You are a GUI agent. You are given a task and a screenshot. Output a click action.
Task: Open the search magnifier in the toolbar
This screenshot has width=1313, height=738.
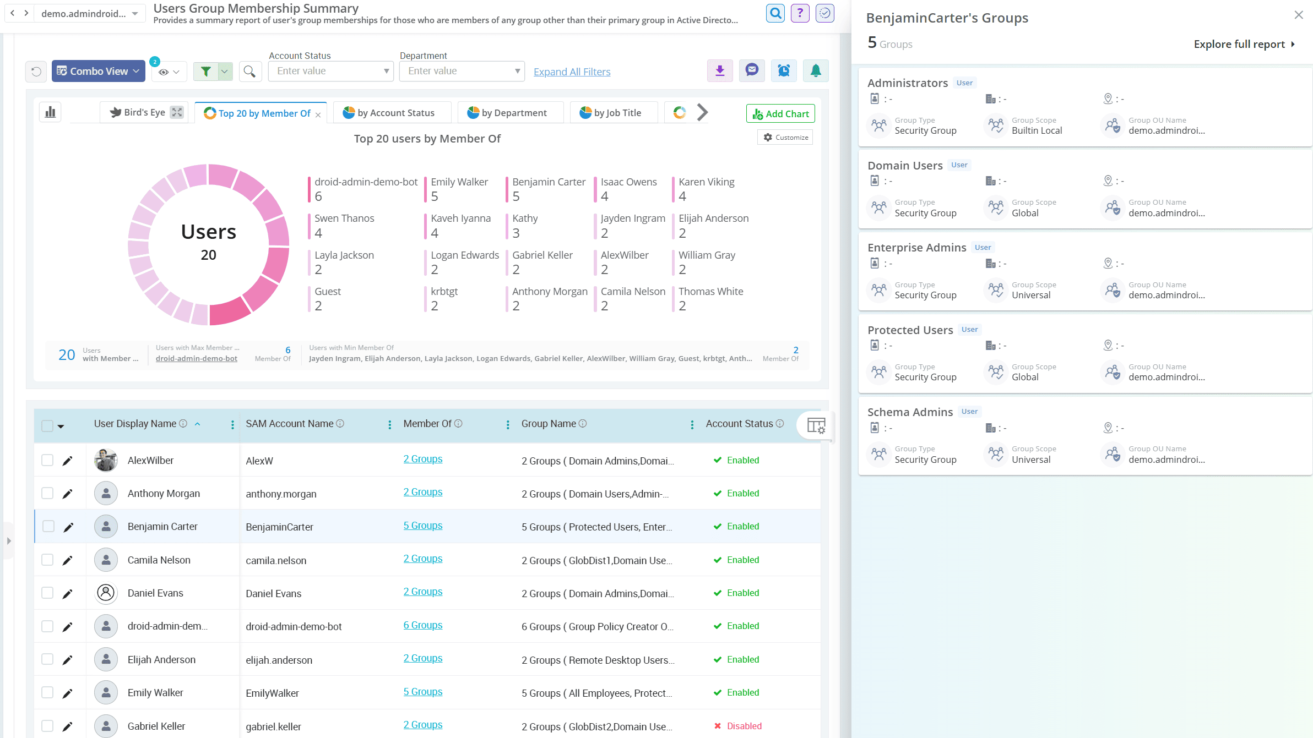250,71
